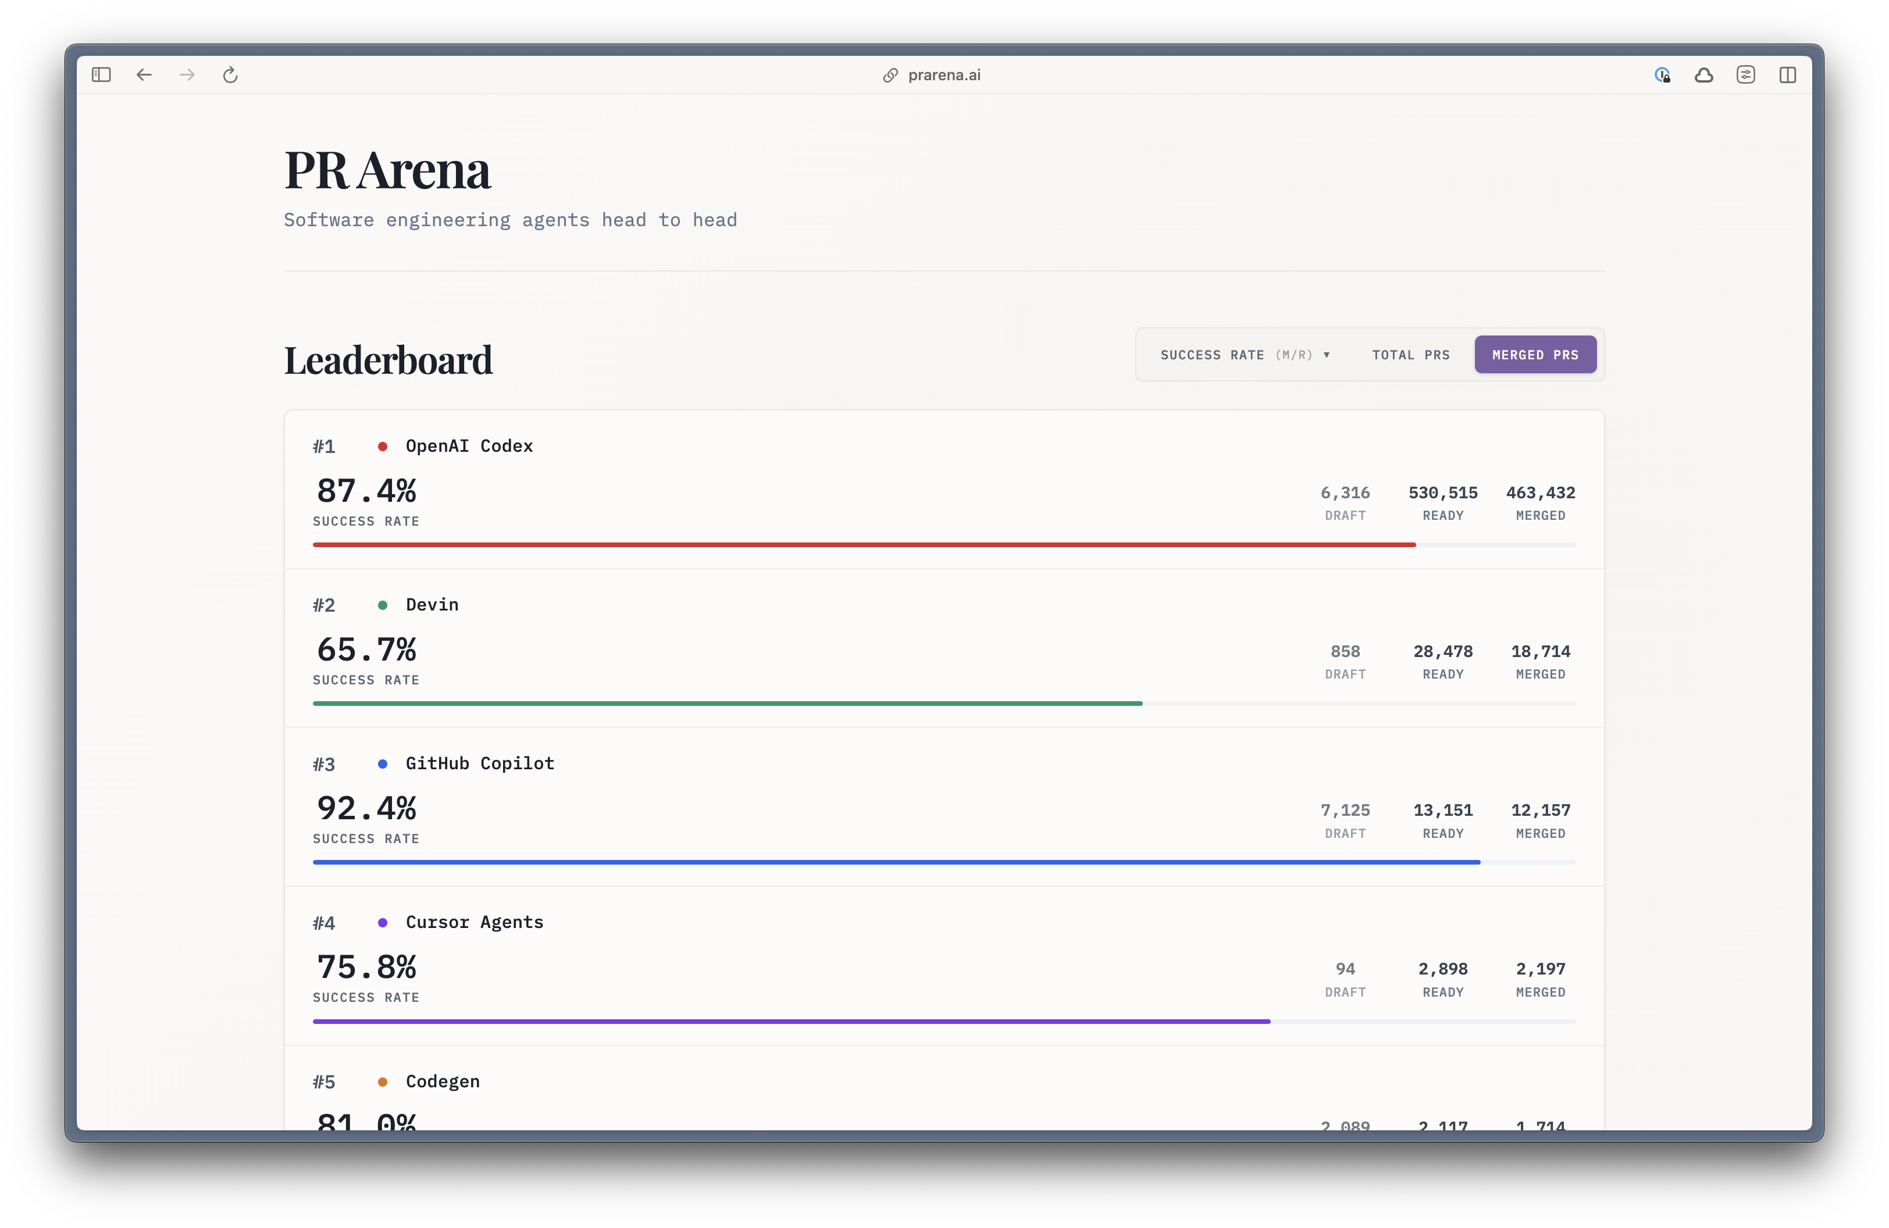1889x1228 pixels.
Task: Click the GitHub Copilot agent name
Action: pyautogui.click(x=479, y=763)
